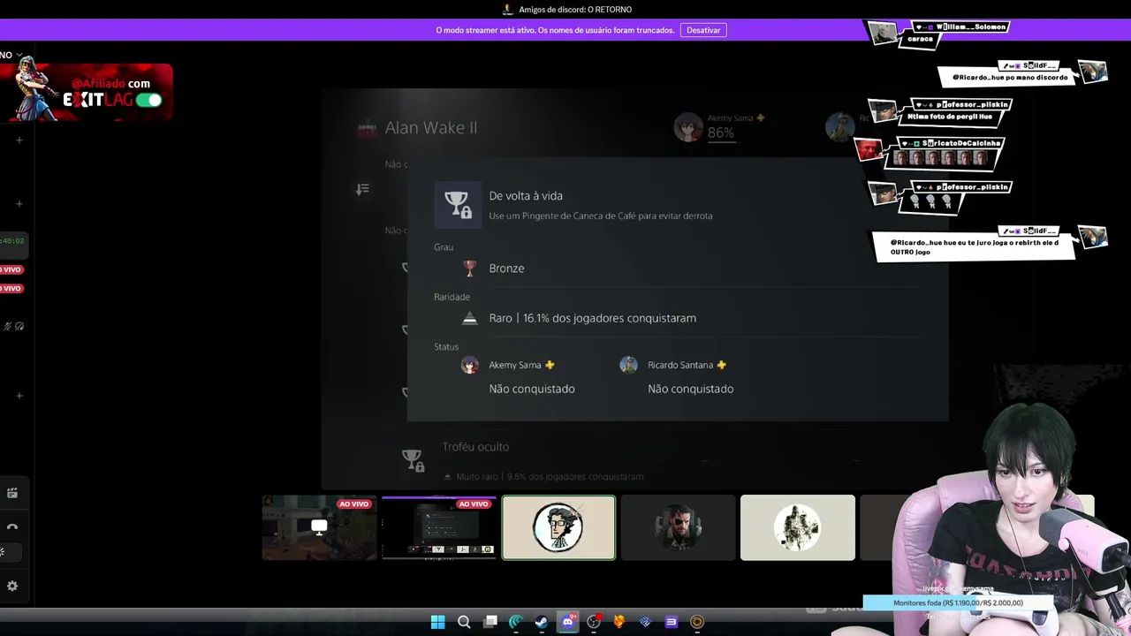Open Windows taskbar search
Image resolution: width=1131 pixels, height=636 pixels.
[x=464, y=622]
